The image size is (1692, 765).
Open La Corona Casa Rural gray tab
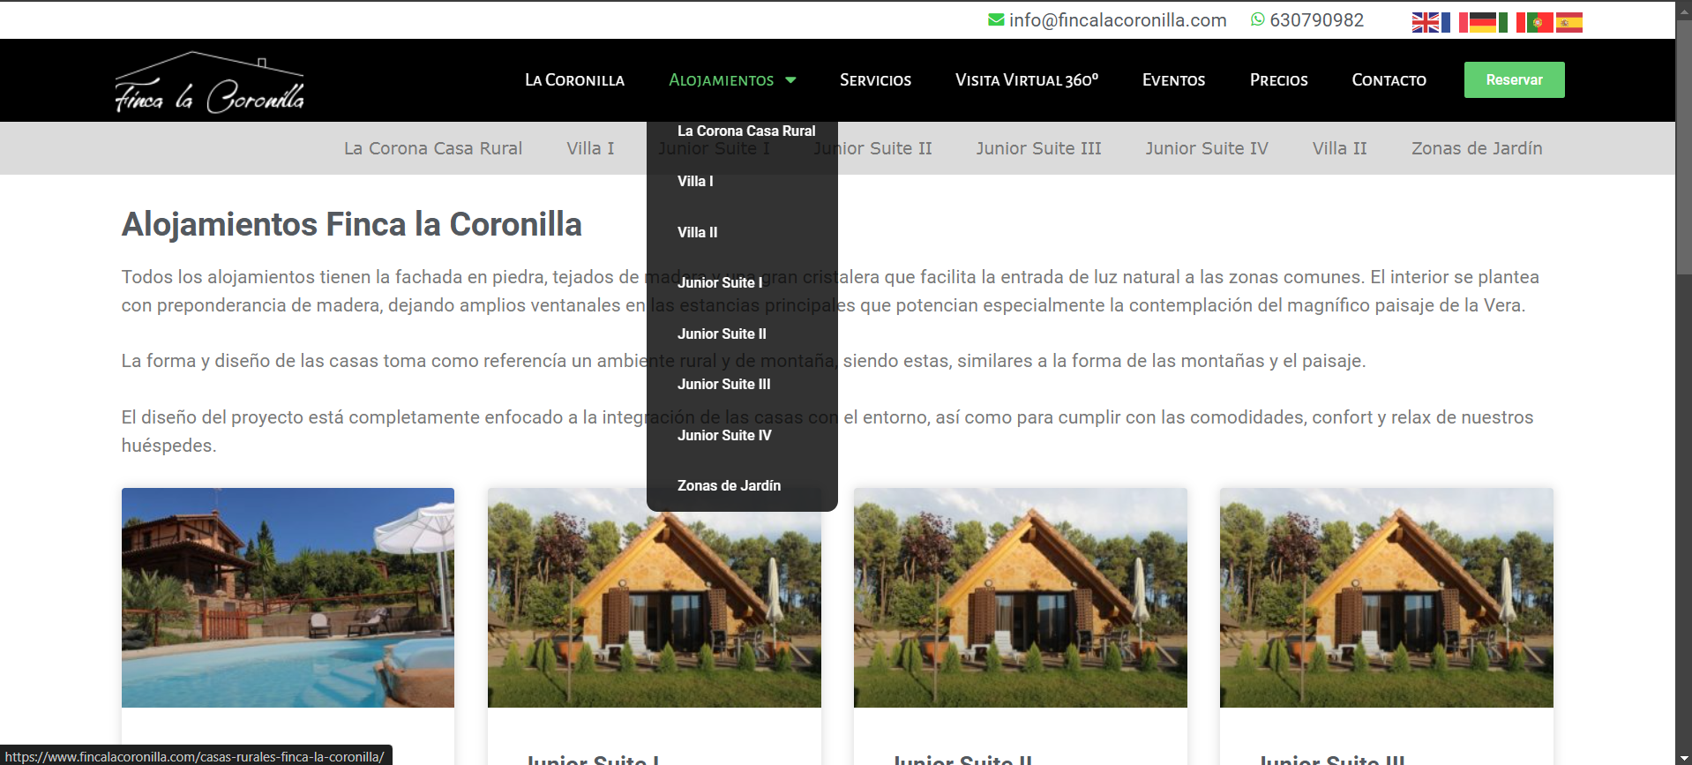(x=433, y=148)
